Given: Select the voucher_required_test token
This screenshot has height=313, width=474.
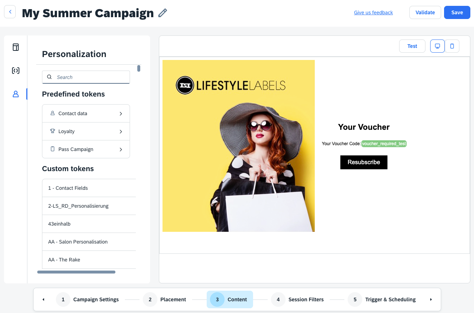Looking at the screenshot, I should pos(384,144).
